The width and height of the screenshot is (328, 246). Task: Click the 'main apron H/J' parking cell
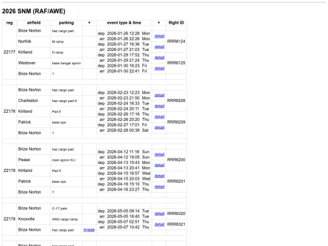[66, 160]
